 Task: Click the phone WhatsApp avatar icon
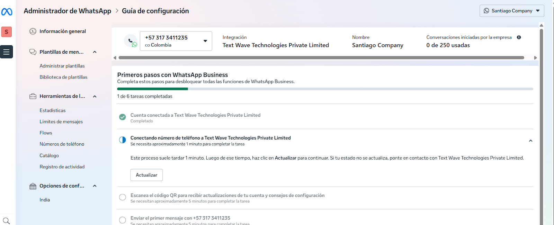[131, 41]
